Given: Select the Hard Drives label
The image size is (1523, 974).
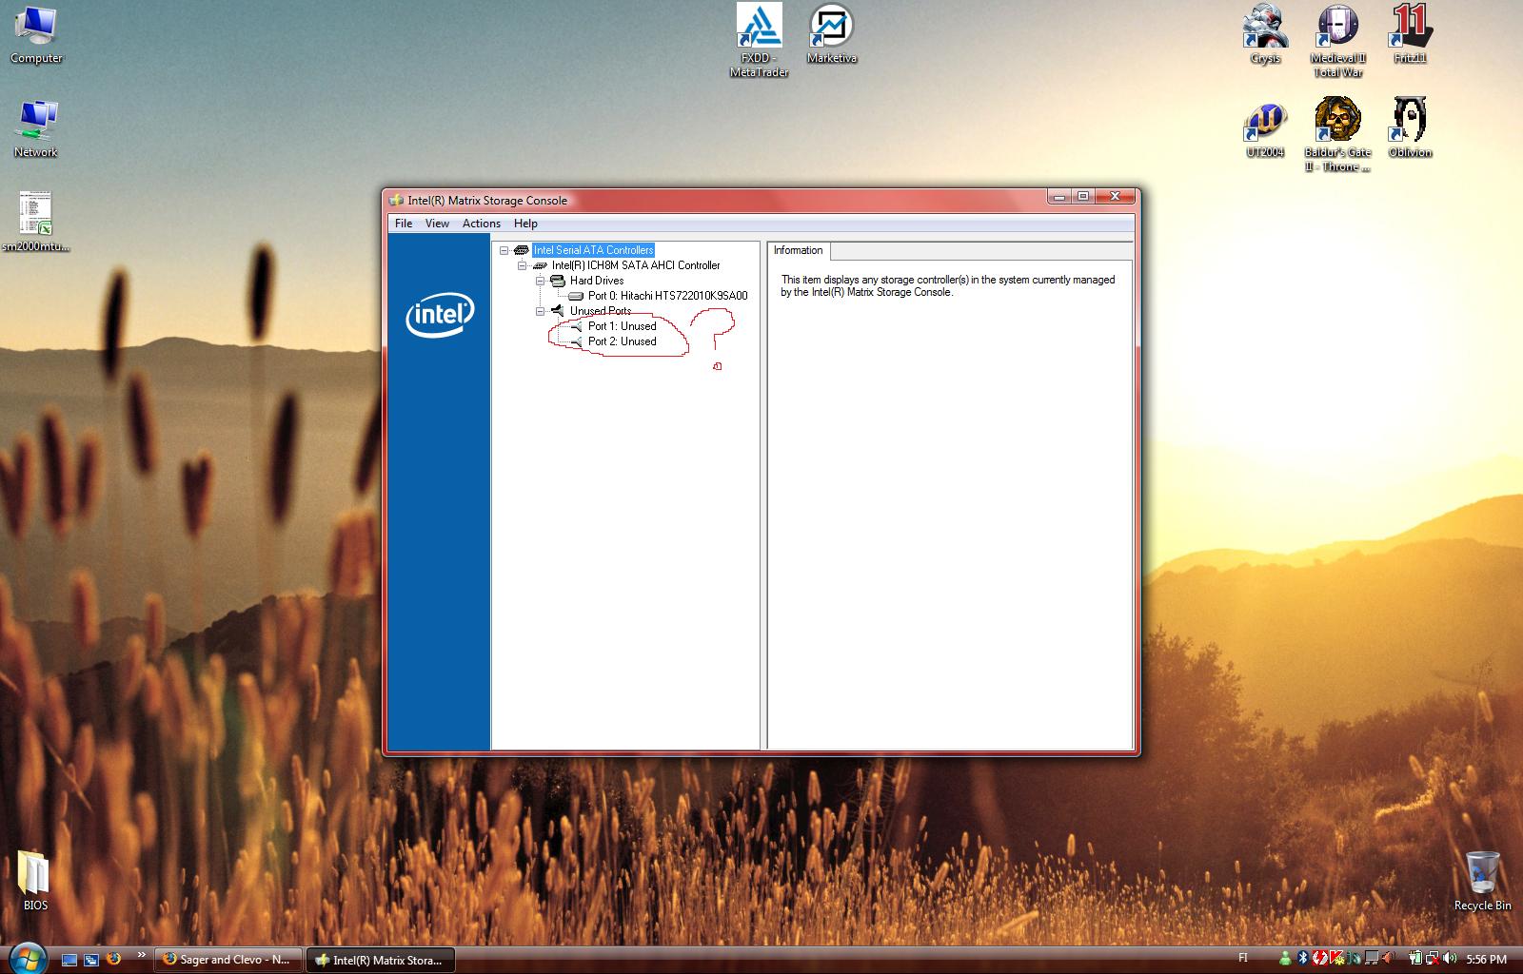Looking at the screenshot, I should click(x=597, y=281).
